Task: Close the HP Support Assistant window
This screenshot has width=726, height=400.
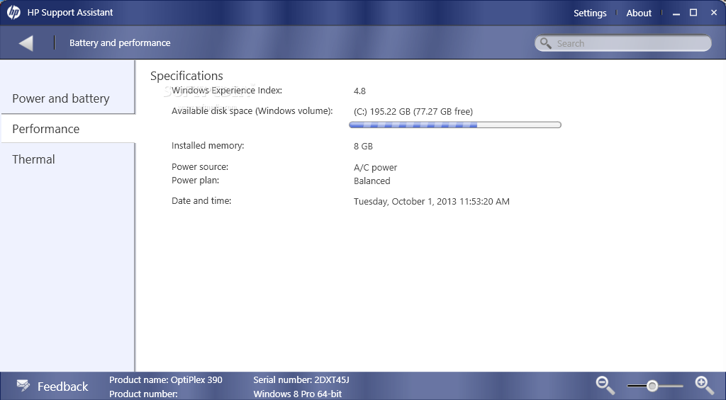Action: click(713, 13)
